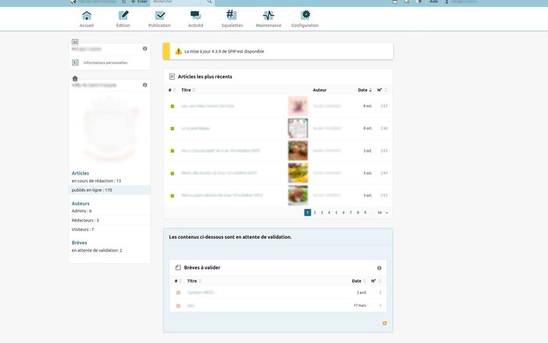Go to the Publication section
Viewport: 548px width, 343px height.
pos(160,19)
